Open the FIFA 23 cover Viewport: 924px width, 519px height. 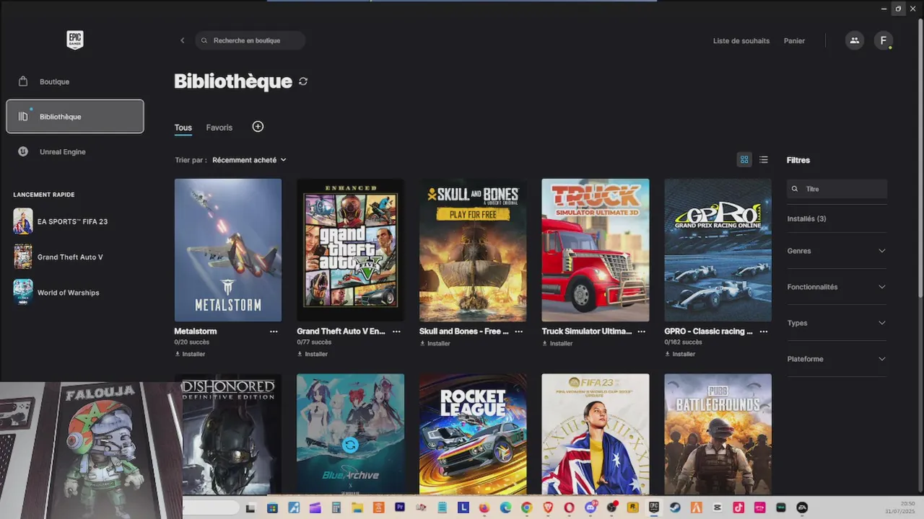[x=596, y=434]
